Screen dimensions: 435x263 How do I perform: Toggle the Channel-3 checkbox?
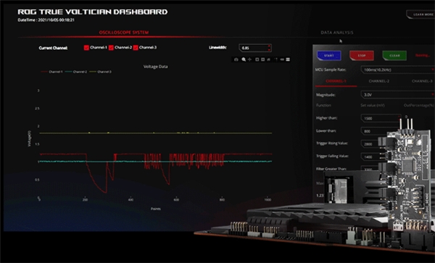(x=136, y=48)
